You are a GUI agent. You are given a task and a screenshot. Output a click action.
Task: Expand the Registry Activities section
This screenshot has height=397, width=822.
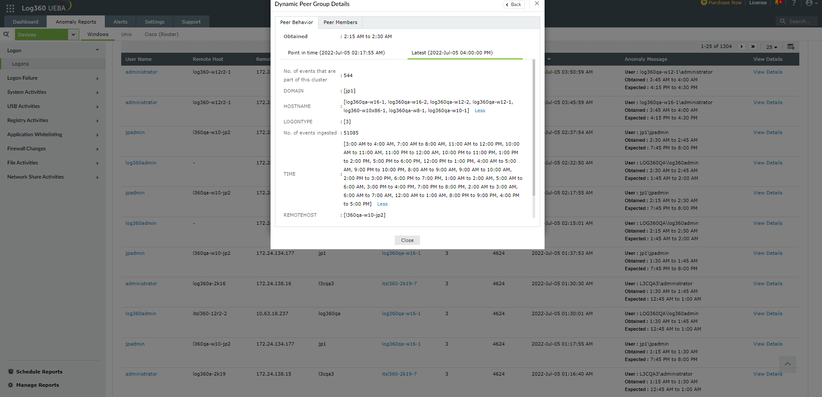pyautogui.click(x=53, y=120)
